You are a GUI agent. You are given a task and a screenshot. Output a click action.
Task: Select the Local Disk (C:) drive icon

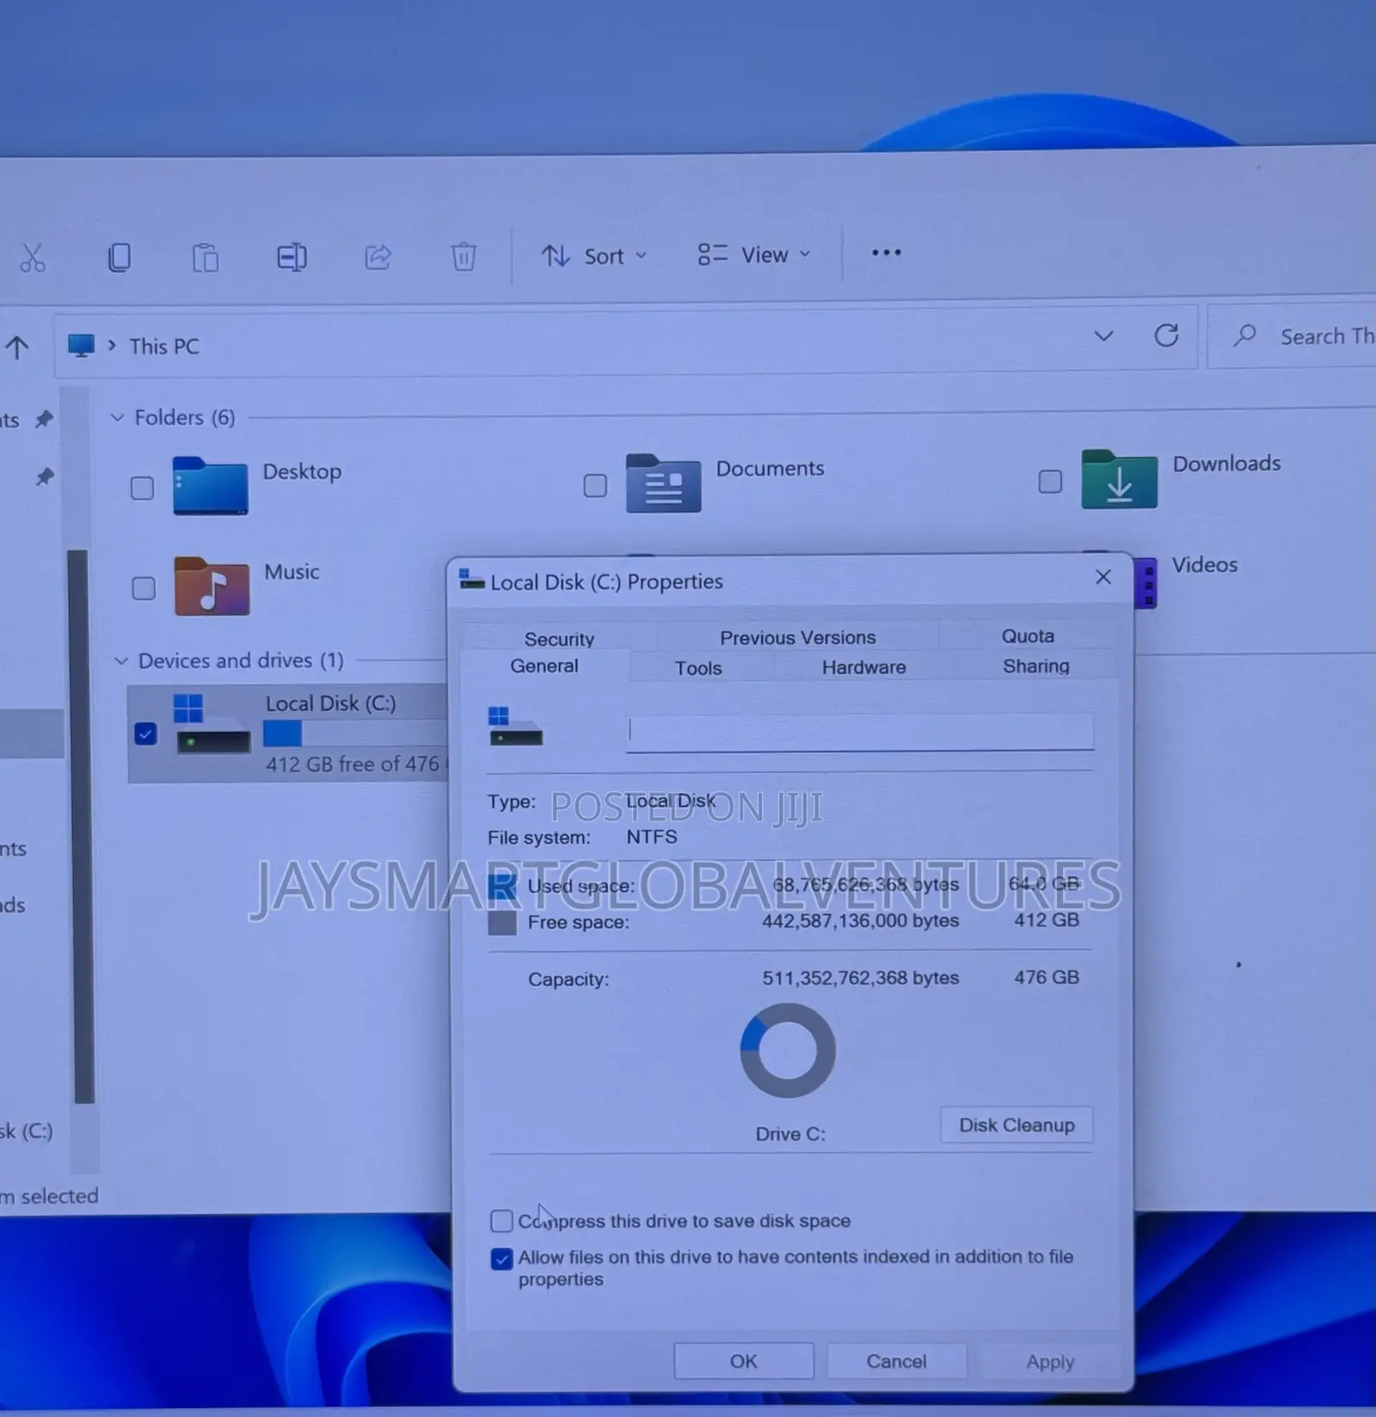[212, 724]
